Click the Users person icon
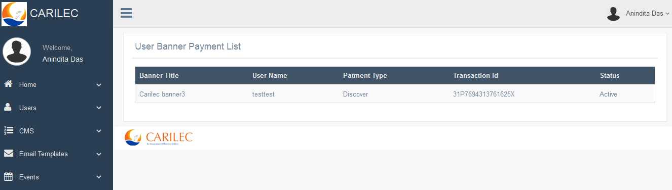 click(x=8, y=108)
